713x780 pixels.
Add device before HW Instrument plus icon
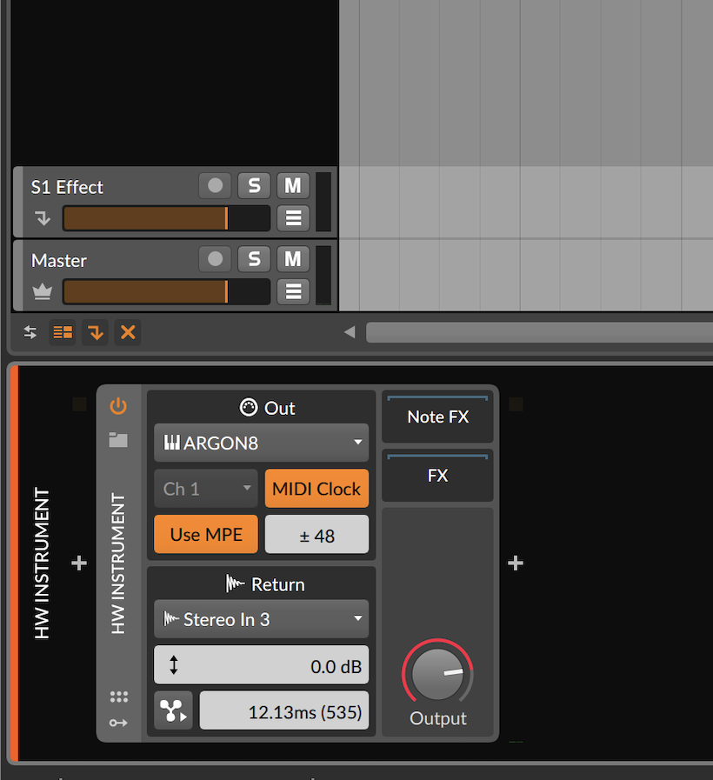tap(78, 563)
